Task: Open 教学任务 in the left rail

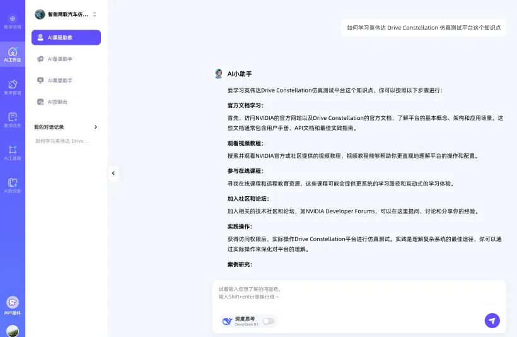Action: click(13, 120)
